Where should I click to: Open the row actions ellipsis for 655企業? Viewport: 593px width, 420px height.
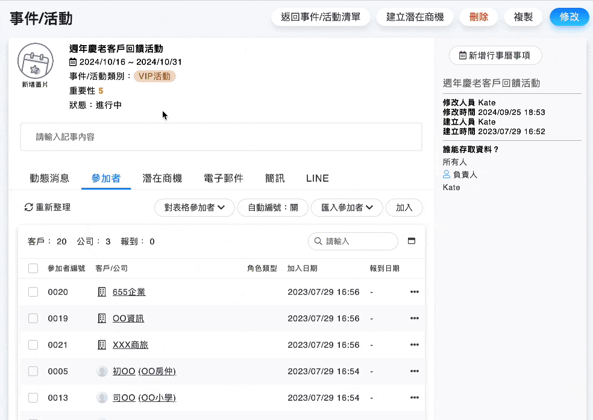414,292
